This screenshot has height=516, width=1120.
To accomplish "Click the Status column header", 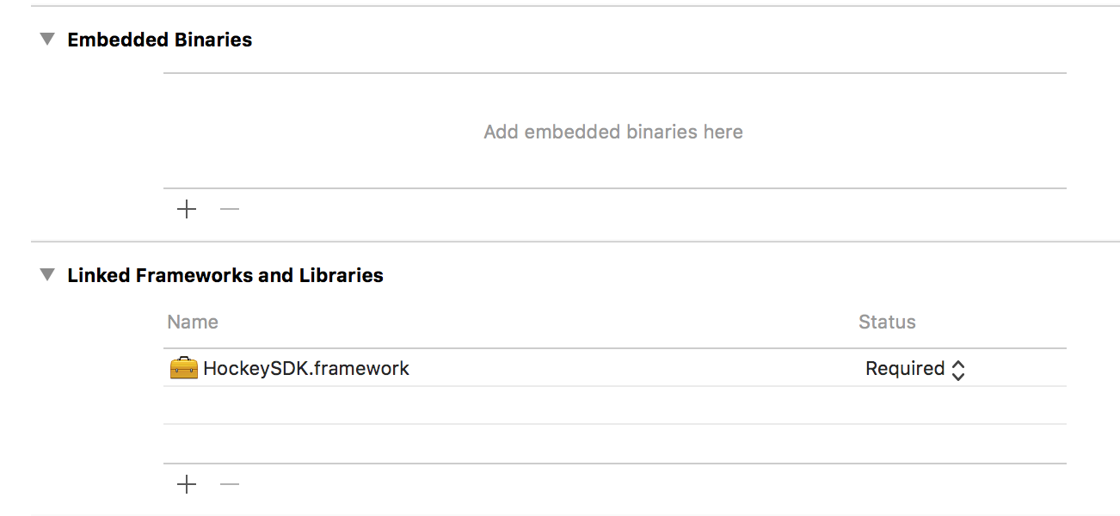I will click(887, 321).
